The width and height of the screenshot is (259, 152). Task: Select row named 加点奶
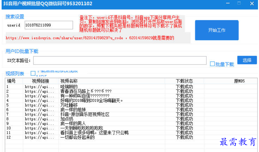131,119
